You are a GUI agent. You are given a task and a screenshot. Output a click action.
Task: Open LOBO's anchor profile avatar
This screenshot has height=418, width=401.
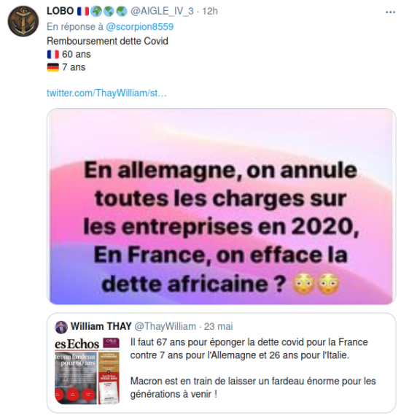[x=23, y=21]
